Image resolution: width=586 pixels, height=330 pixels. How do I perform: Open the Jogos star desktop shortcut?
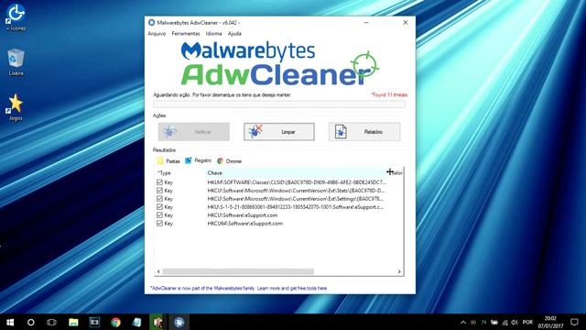pyautogui.click(x=16, y=107)
